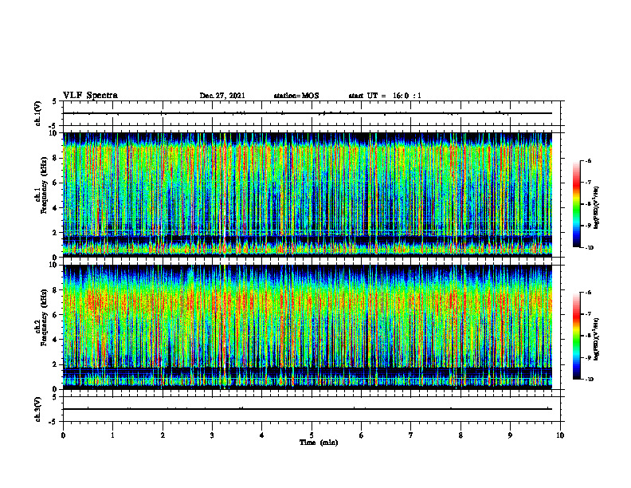This screenshot has width=631, height=488.
Task: Click the "6" minute tick on time axis
Action: pyautogui.click(x=362, y=435)
